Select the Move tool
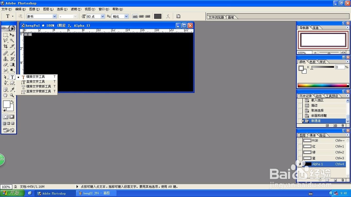 pos(12,35)
